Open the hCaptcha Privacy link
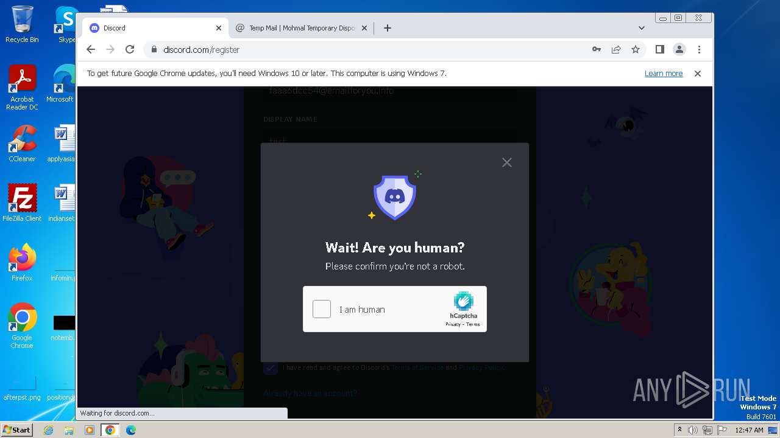Viewport: 780px width, 438px height. (453, 324)
